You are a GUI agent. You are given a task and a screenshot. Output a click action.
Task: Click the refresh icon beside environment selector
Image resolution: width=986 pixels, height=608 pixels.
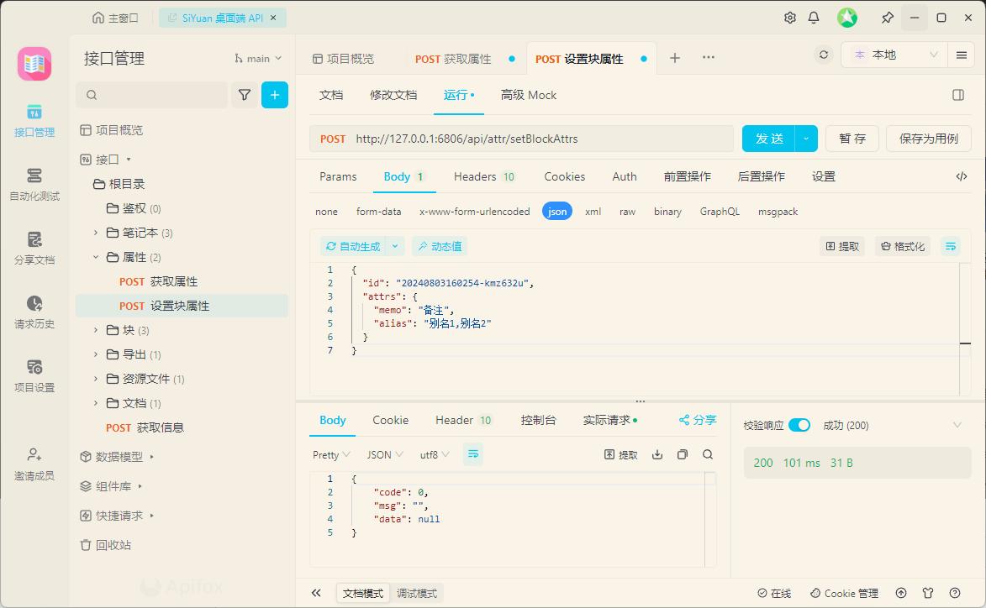coord(823,55)
